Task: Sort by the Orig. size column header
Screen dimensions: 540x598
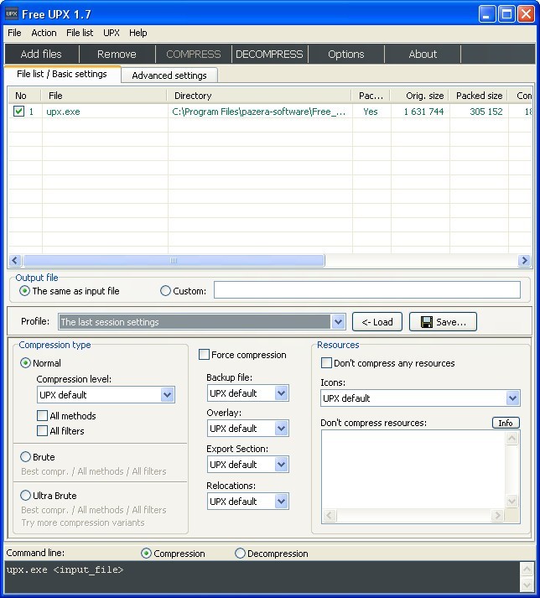Action: pos(420,96)
